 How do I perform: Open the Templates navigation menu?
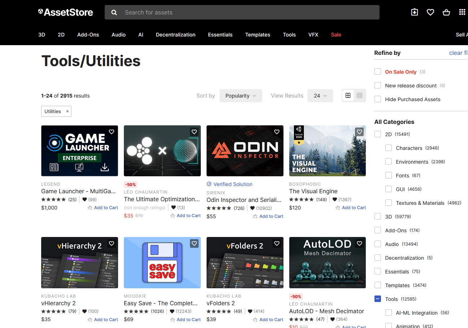coord(258,35)
